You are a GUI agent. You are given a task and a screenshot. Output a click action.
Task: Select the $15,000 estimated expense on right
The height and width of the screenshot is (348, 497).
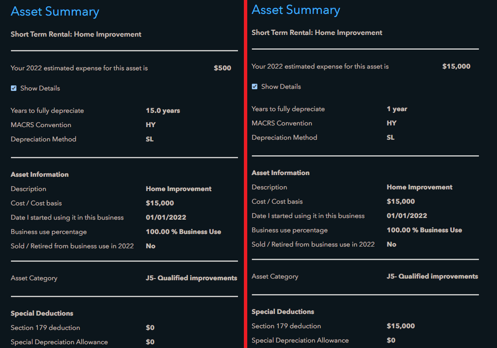tap(456, 66)
